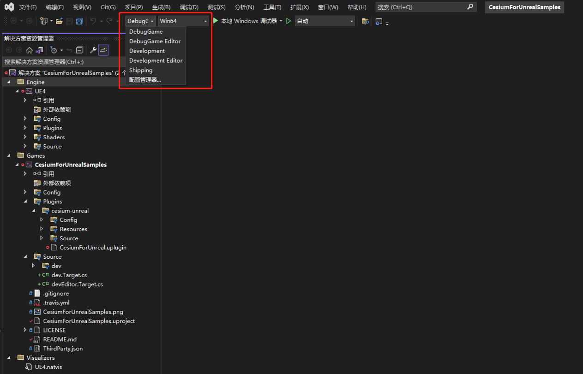Select the CesiumForUnrealSamples.png file

(83, 312)
